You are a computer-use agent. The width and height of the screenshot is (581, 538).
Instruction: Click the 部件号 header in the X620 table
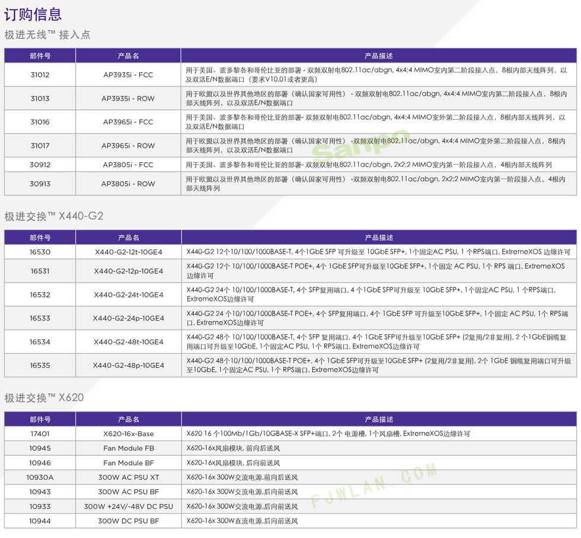[x=40, y=419]
